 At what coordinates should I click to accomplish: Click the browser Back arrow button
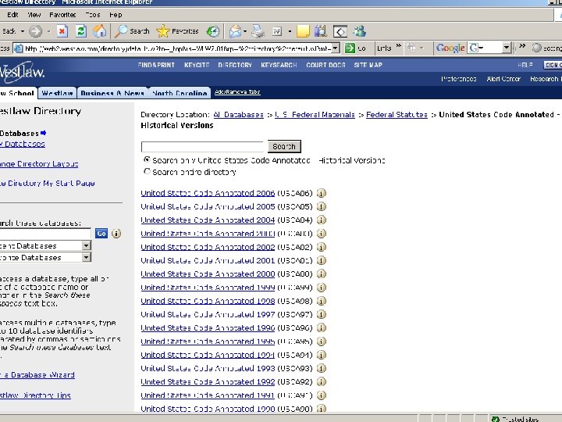click(x=9, y=31)
